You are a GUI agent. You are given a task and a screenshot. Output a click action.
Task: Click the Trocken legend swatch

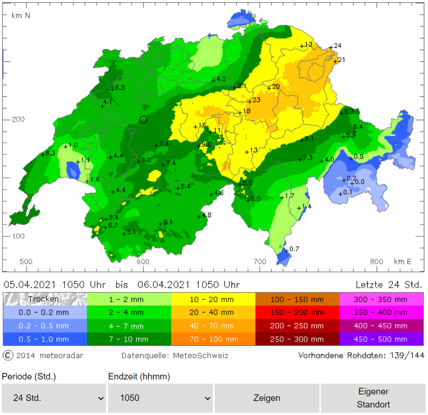pyautogui.click(x=45, y=299)
